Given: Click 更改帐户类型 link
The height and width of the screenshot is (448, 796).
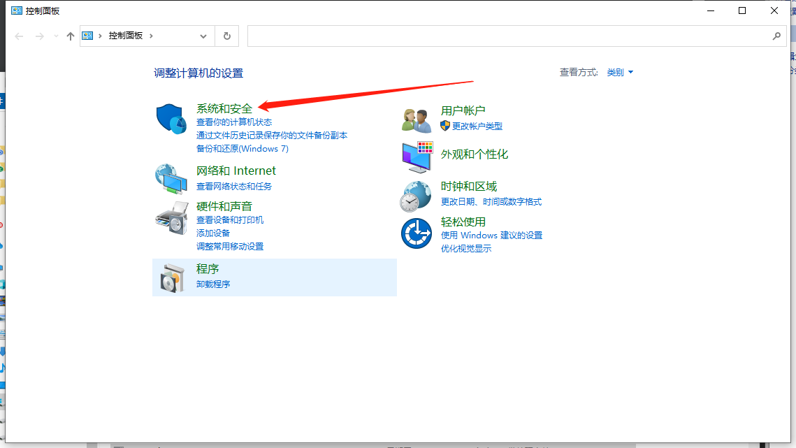Looking at the screenshot, I should (x=477, y=126).
